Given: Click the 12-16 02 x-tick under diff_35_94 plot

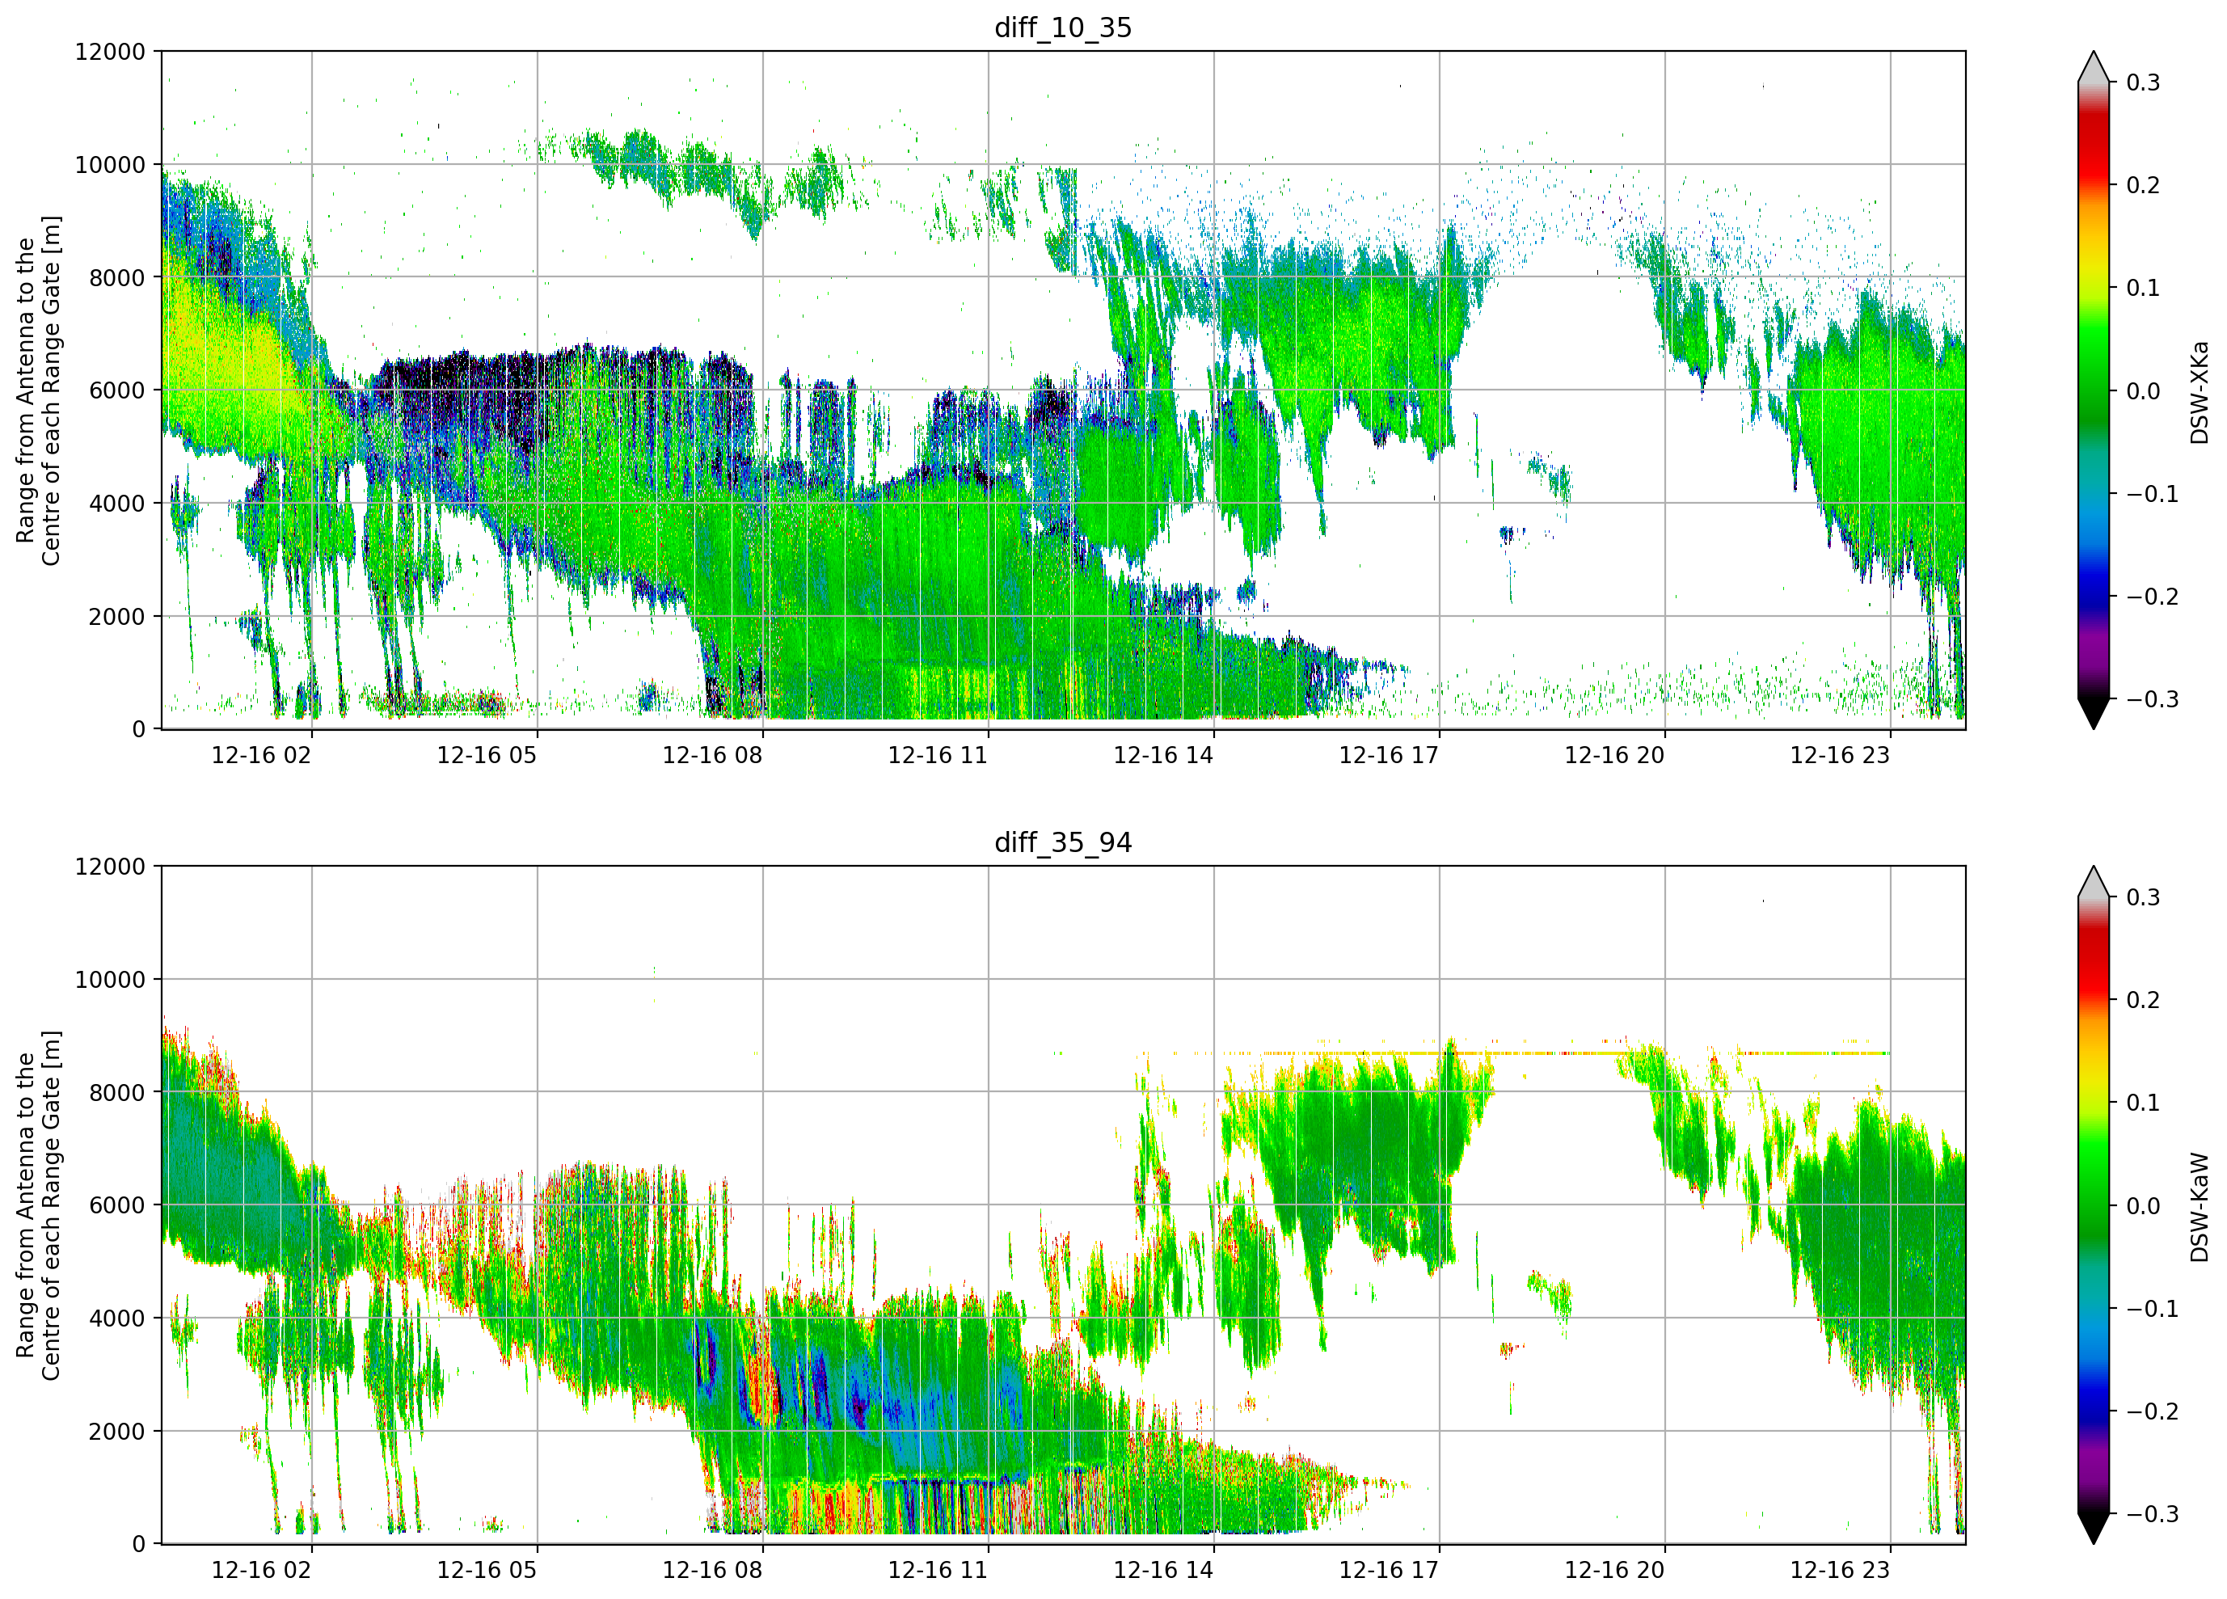Looking at the screenshot, I should (x=261, y=1571).
